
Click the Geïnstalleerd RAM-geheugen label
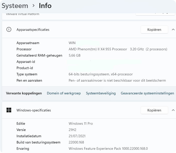click(x=39, y=55)
